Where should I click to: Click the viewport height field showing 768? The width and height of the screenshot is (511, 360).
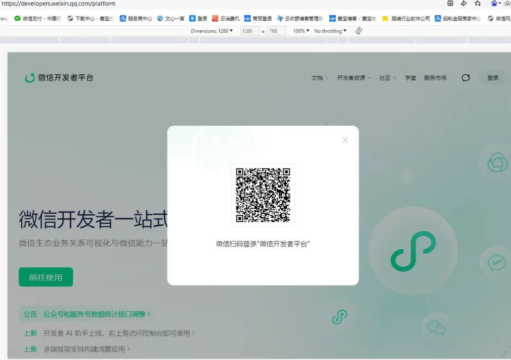coord(276,31)
